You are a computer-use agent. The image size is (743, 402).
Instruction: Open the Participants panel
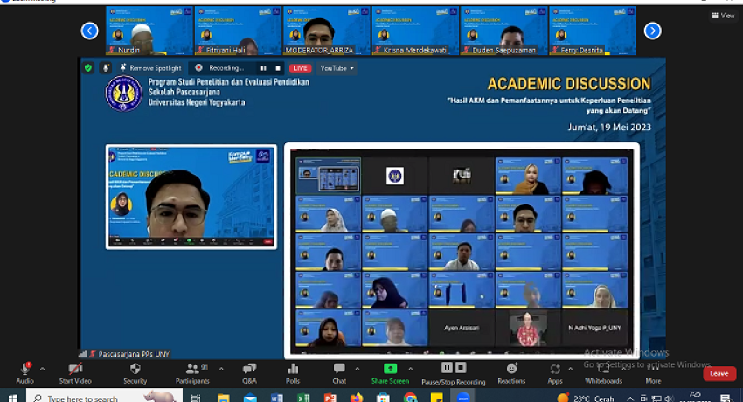click(192, 373)
